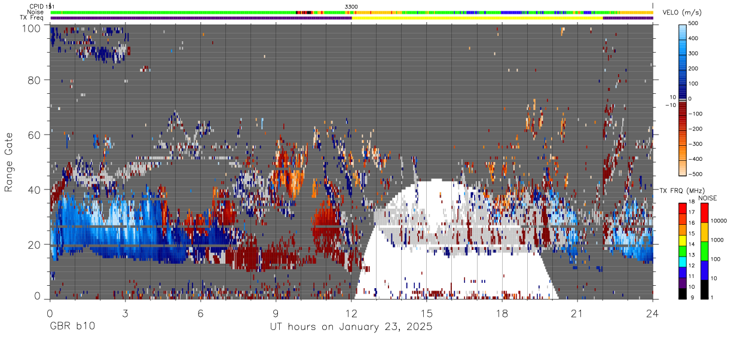Viewport: 734px width, 339px height.
Task: Click the '3300' CPID marker text
Action: point(351,6)
